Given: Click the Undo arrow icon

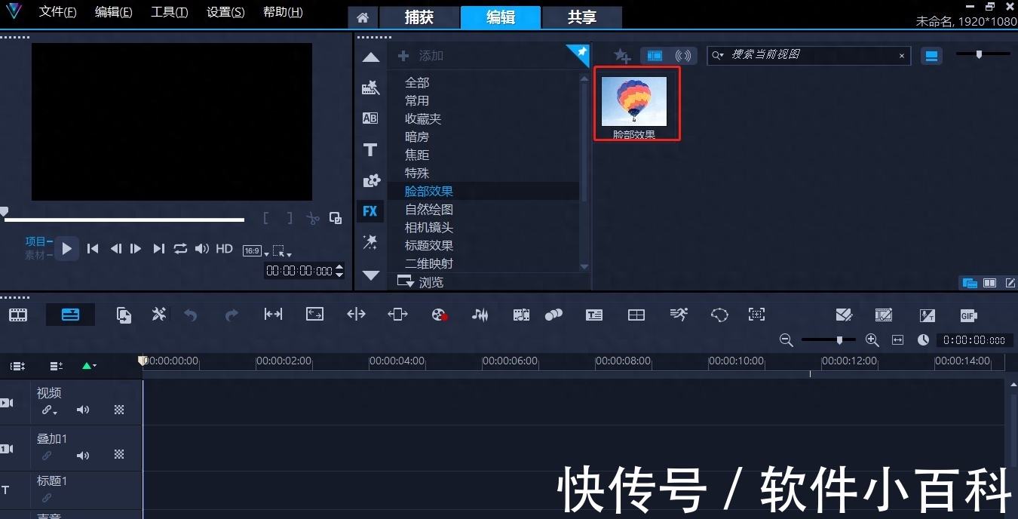Looking at the screenshot, I should click(192, 315).
